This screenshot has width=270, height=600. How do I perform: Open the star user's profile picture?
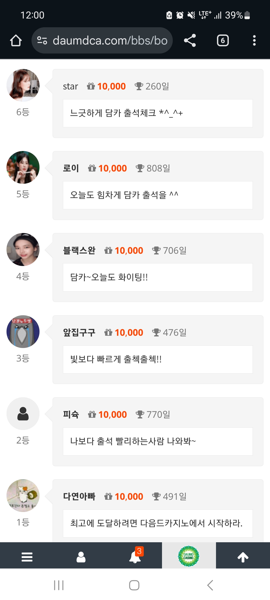tap(23, 85)
